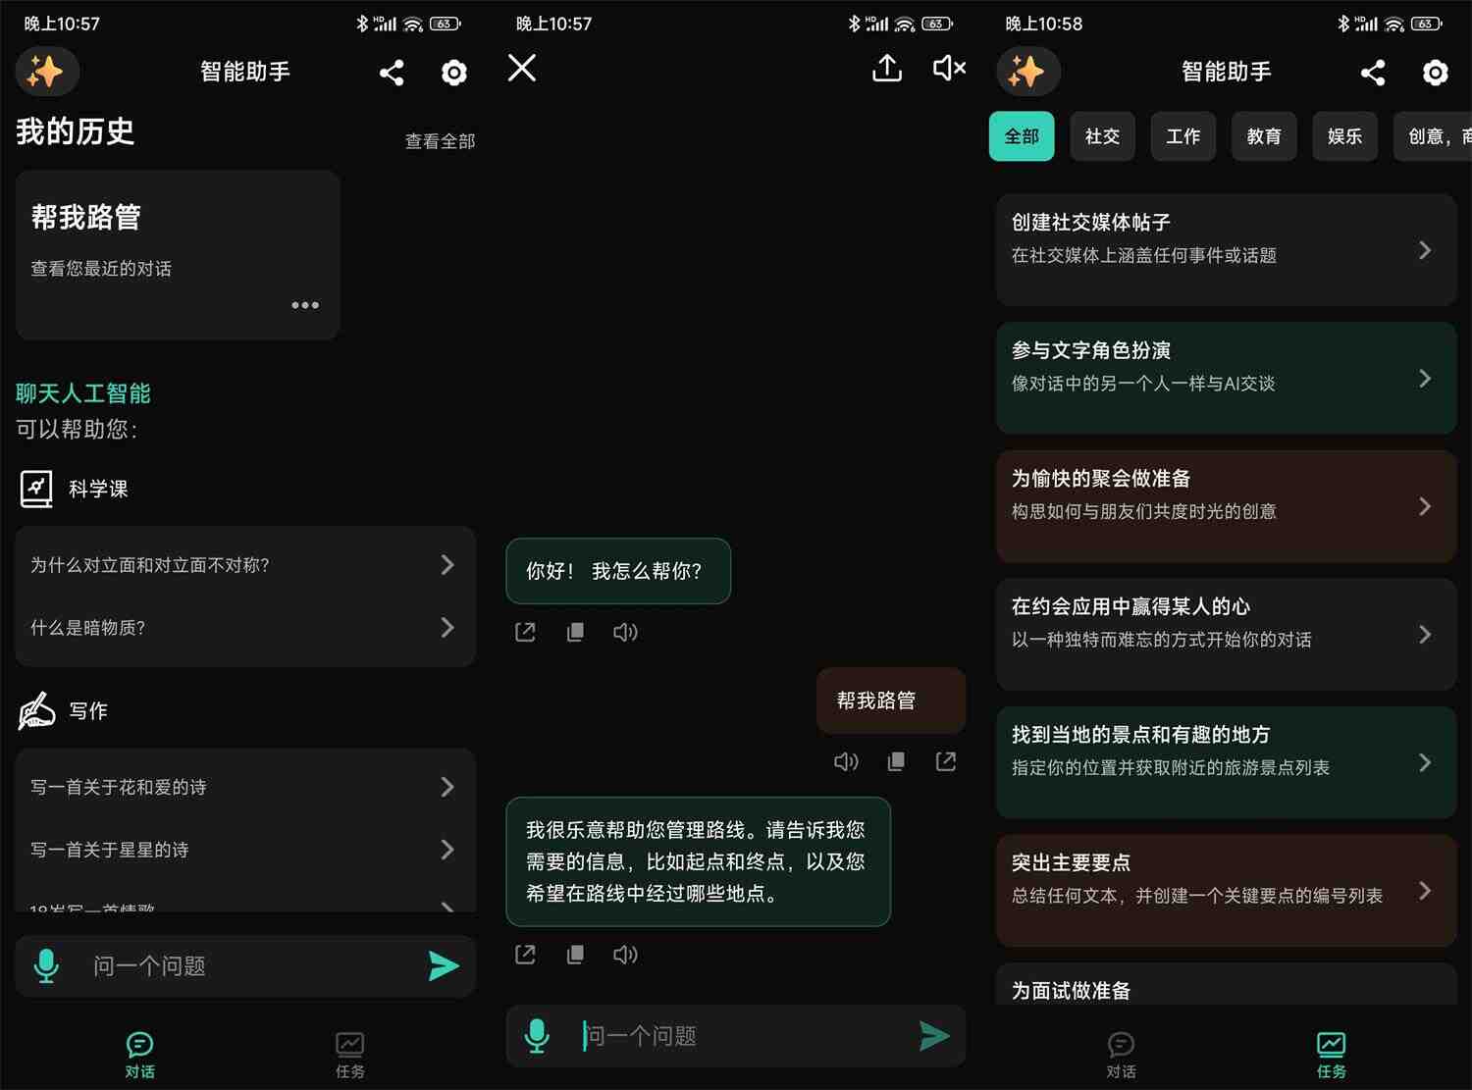Switch to 对话 tab in right screen

(1122, 1055)
